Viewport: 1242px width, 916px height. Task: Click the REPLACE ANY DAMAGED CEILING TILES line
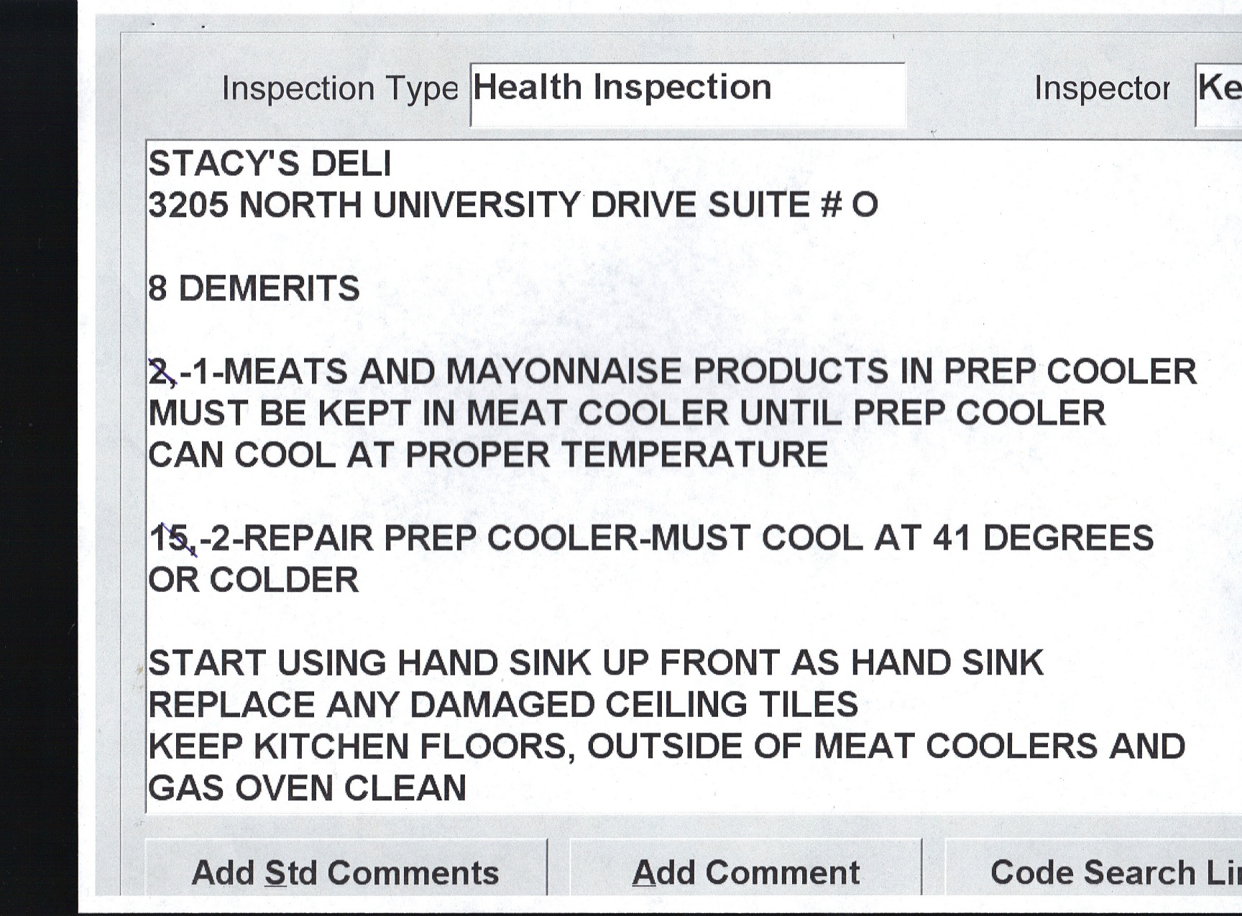pos(503,705)
